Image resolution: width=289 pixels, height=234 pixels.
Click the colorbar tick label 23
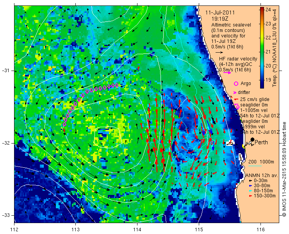pos(268,23)
